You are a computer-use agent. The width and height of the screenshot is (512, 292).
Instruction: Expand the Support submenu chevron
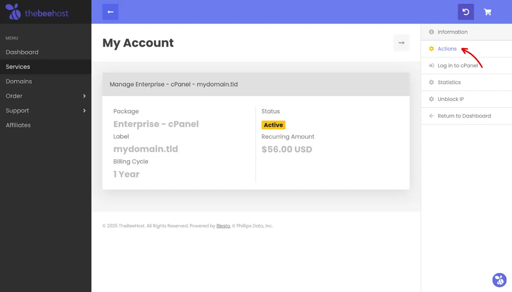click(84, 111)
